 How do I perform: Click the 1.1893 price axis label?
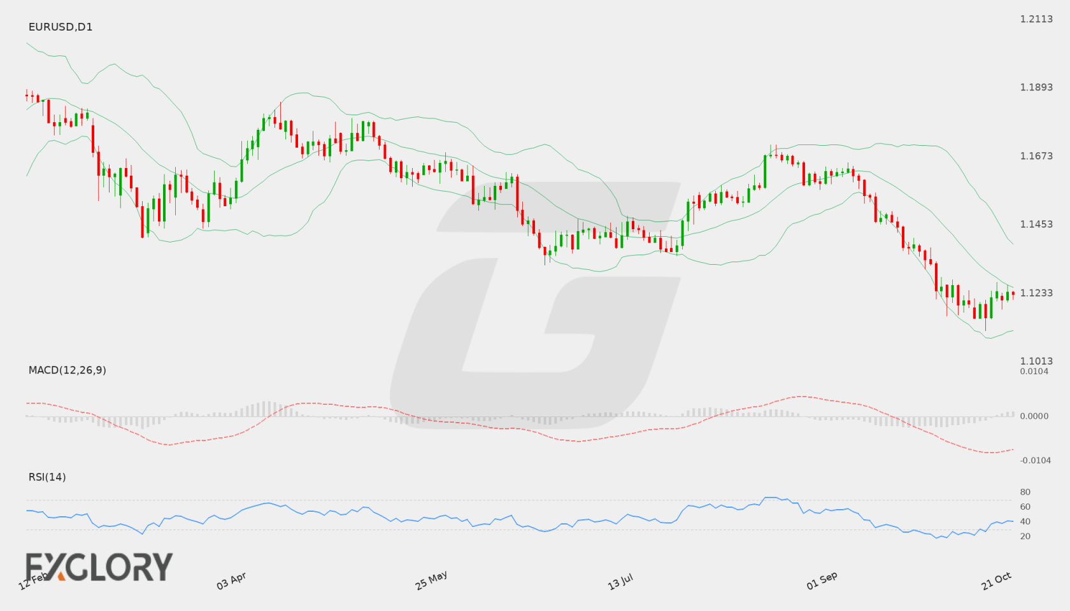(x=1036, y=87)
